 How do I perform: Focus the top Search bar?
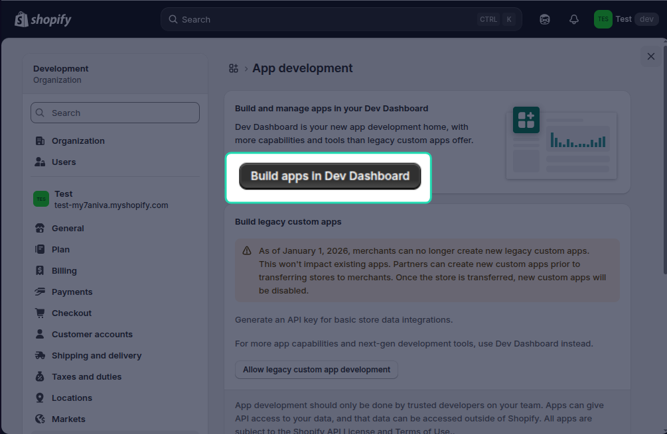[x=341, y=19]
